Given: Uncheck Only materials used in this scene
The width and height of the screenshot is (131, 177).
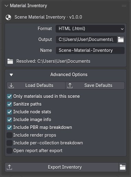Looking at the screenshot, I should click(9, 96).
